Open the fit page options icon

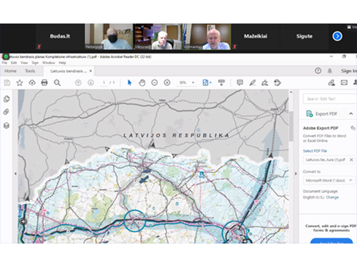206,83
